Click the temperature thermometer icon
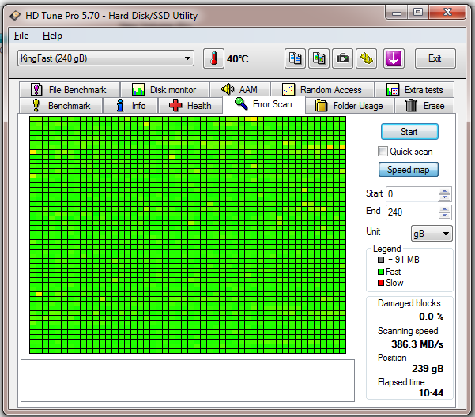The height and width of the screenshot is (417, 475). pos(213,58)
